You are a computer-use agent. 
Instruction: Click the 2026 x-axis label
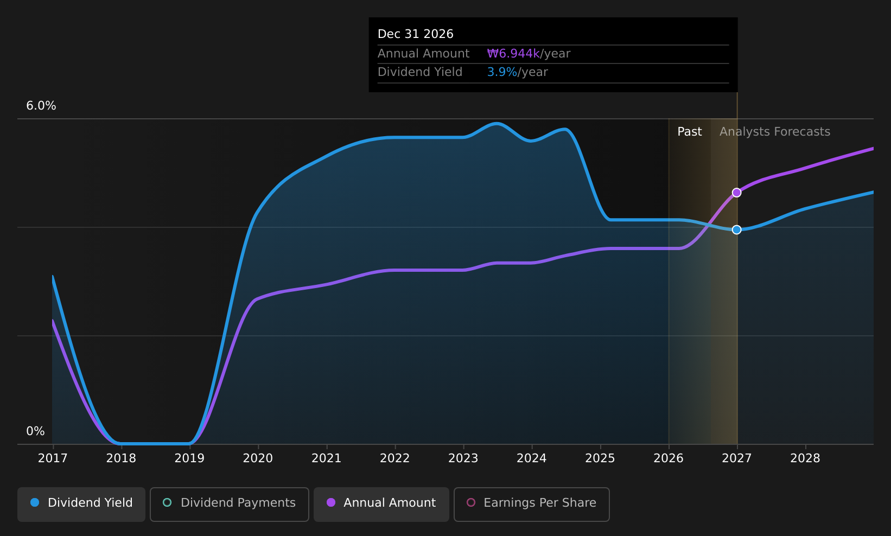[668, 458]
